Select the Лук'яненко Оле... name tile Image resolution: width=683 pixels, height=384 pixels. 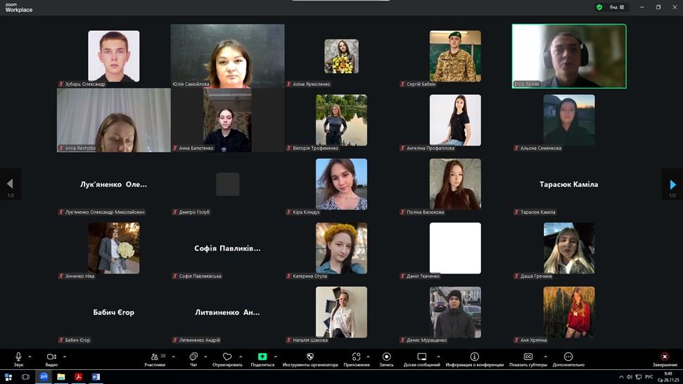(114, 184)
